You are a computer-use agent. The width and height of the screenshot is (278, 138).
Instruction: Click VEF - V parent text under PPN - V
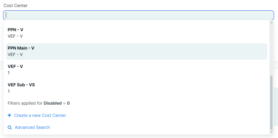click(15, 36)
